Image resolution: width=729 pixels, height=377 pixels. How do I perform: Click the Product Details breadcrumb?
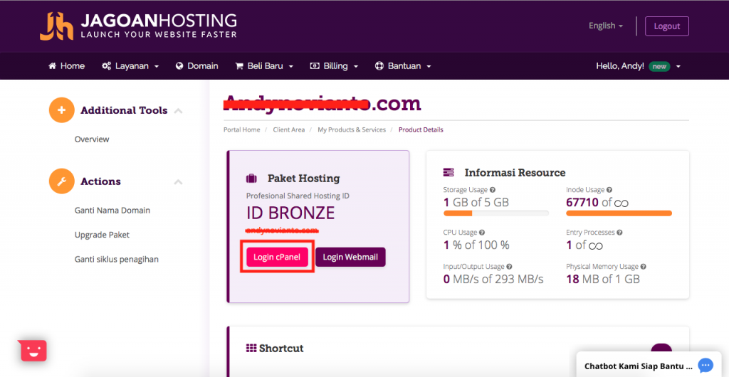pos(421,129)
